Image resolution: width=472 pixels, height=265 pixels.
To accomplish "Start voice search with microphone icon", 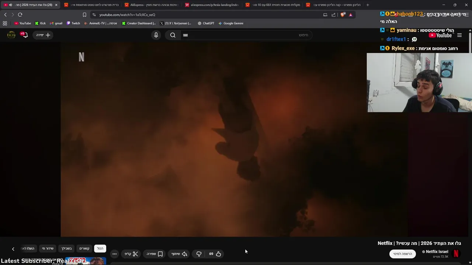I will tap(156, 35).
